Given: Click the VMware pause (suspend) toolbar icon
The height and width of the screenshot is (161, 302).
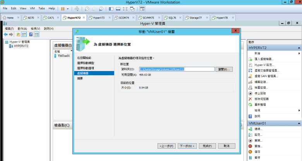Looking at the screenshot, I should [63, 8].
